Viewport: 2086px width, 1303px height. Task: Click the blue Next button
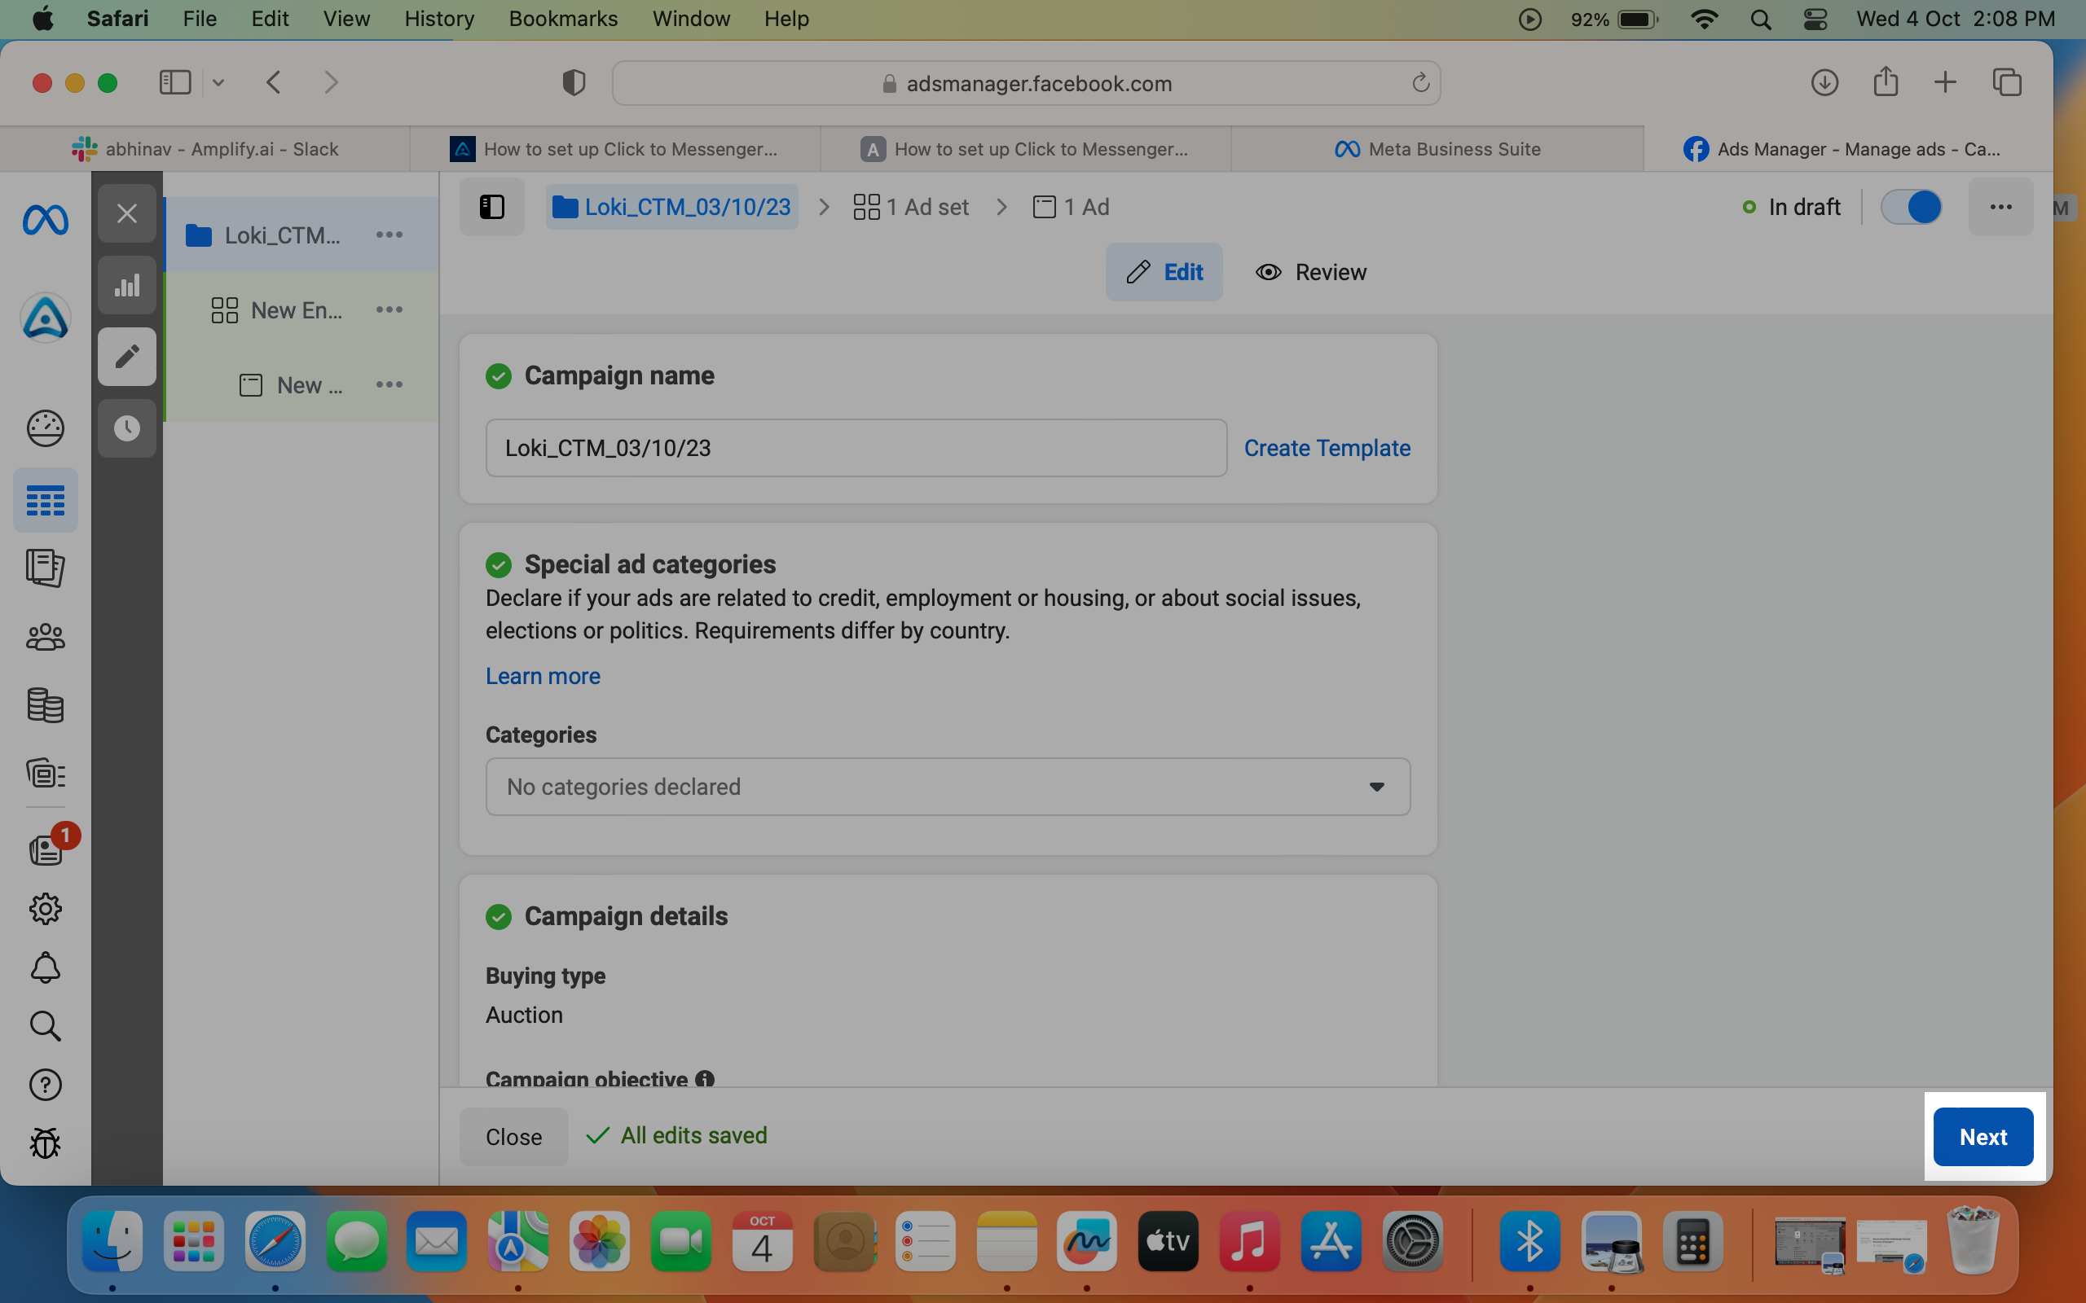(x=1983, y=1137)
